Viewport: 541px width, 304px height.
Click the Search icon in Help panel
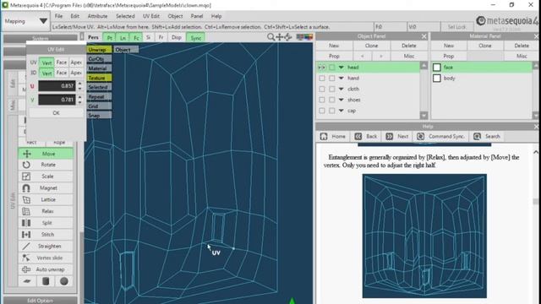(477, 137)
